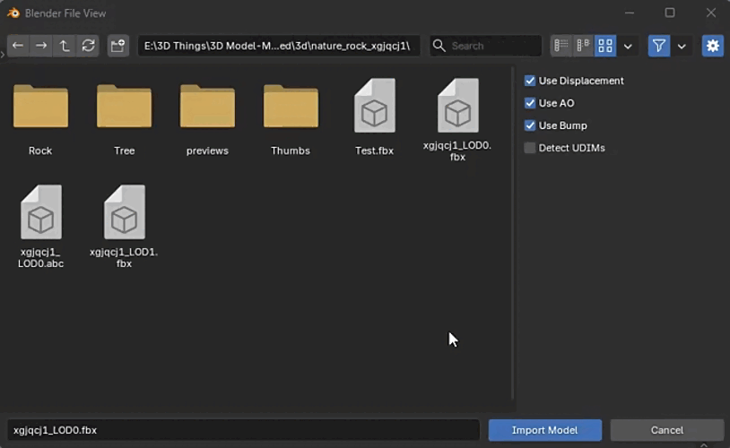Cancel the file dialog
Screen dimensions: 730x448
[666, 430]
